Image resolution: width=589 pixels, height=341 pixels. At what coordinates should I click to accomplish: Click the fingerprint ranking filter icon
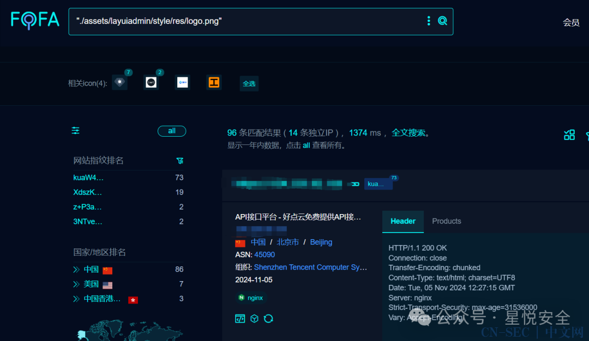[180, 161]
